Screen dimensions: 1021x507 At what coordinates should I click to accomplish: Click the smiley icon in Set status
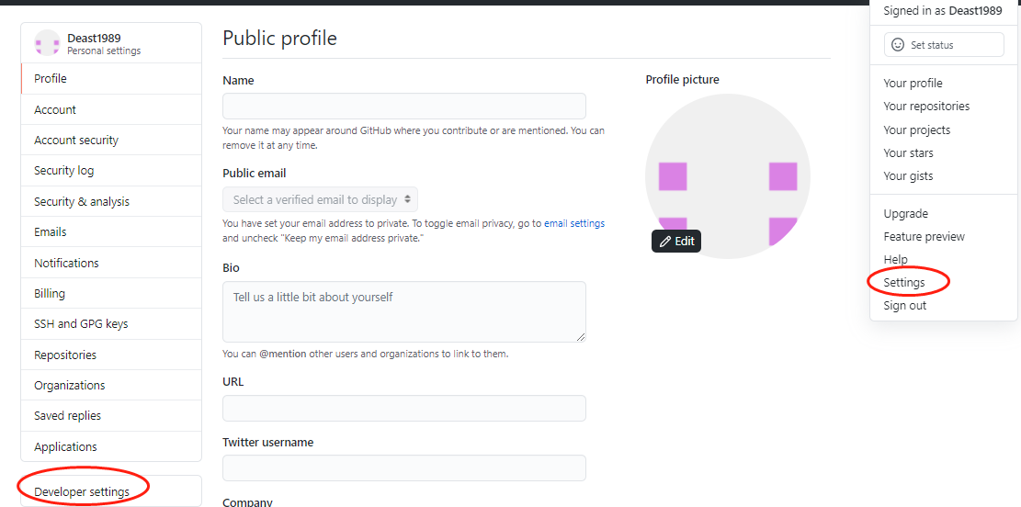[897, 45]
